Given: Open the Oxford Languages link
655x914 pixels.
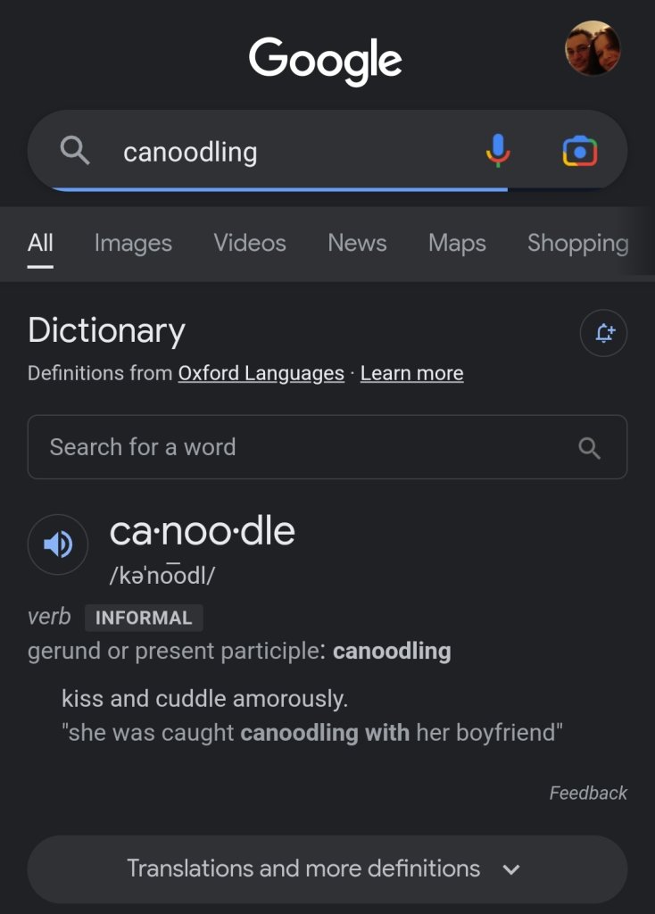Looking at the screenshot, I should (261, 373).
